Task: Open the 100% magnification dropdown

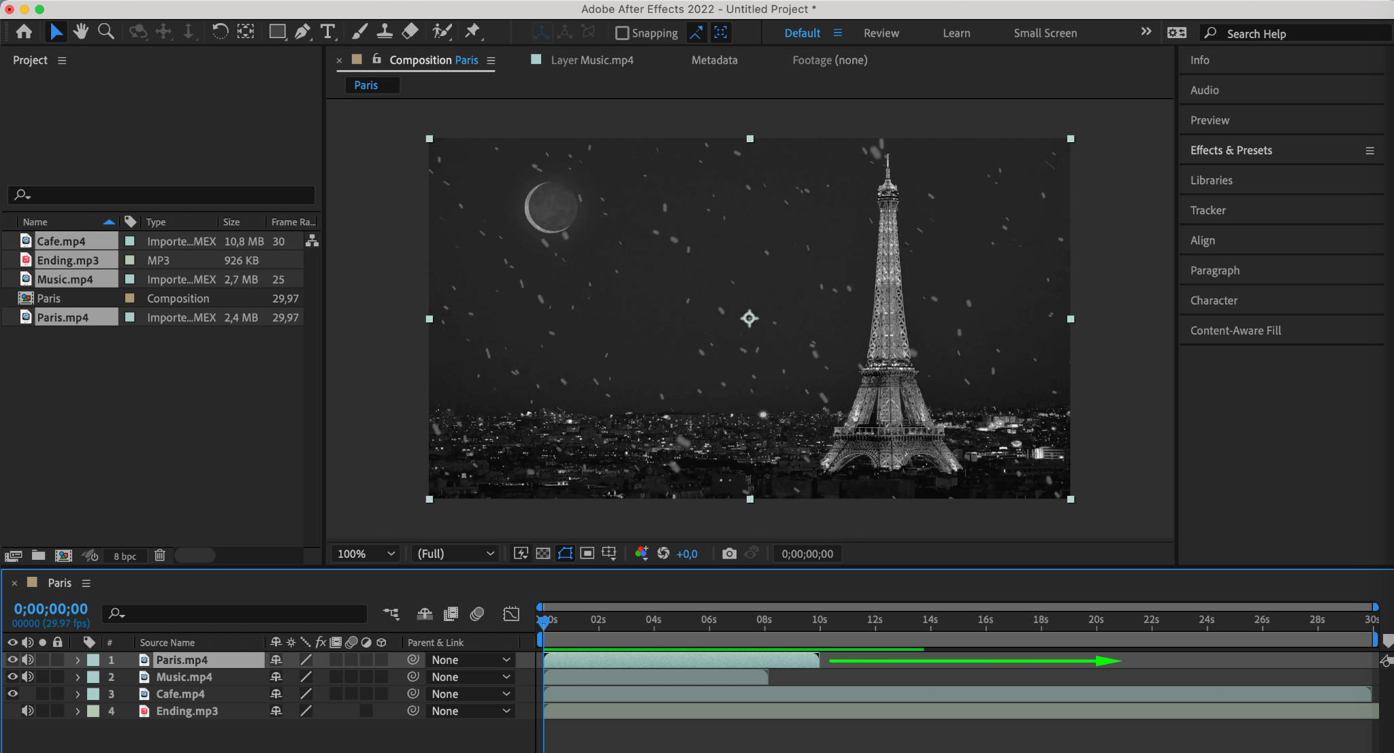Action: pos(366,554)
